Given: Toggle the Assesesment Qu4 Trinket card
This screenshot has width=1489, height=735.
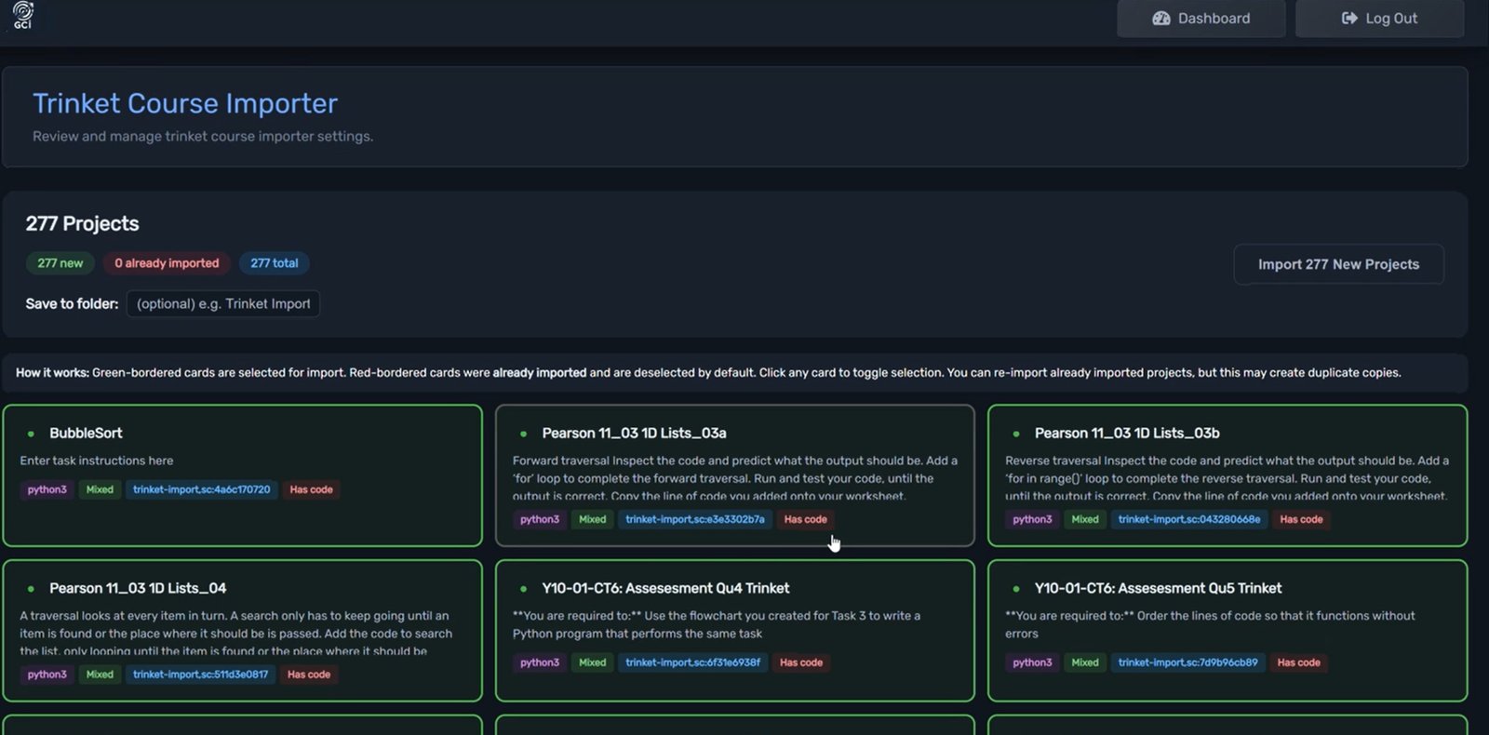Looking at the screenshot, I should coord(734,631).
